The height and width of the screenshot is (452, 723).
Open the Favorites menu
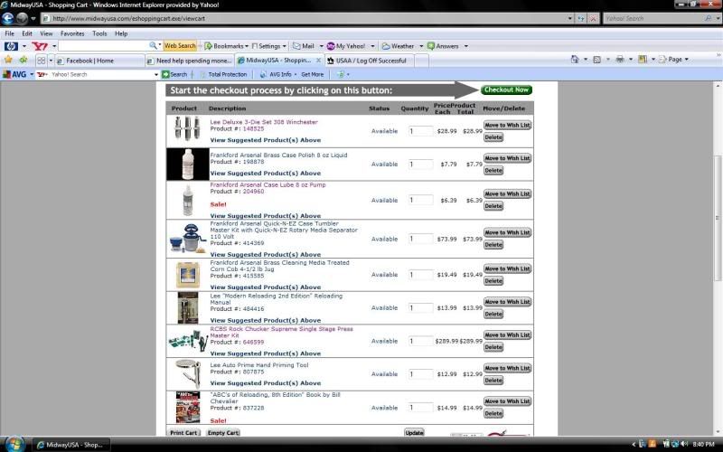(x=72, y=33)
